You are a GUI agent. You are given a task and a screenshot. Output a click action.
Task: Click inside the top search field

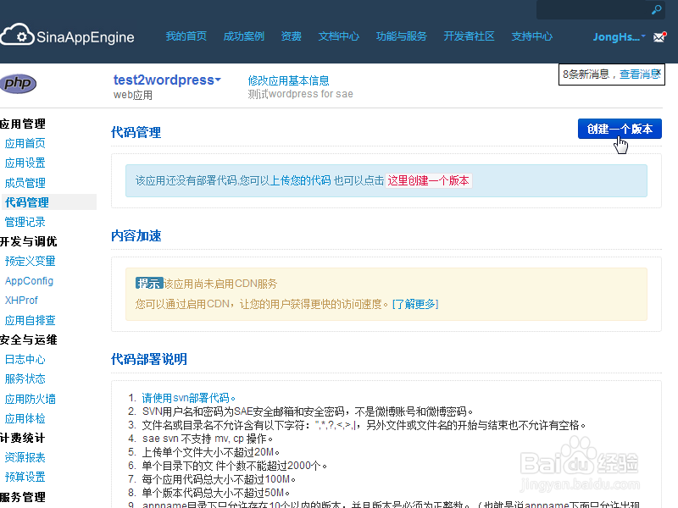coord(593,9)
